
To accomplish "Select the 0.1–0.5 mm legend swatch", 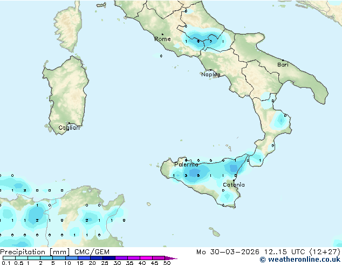I will [x=9, y=258].
